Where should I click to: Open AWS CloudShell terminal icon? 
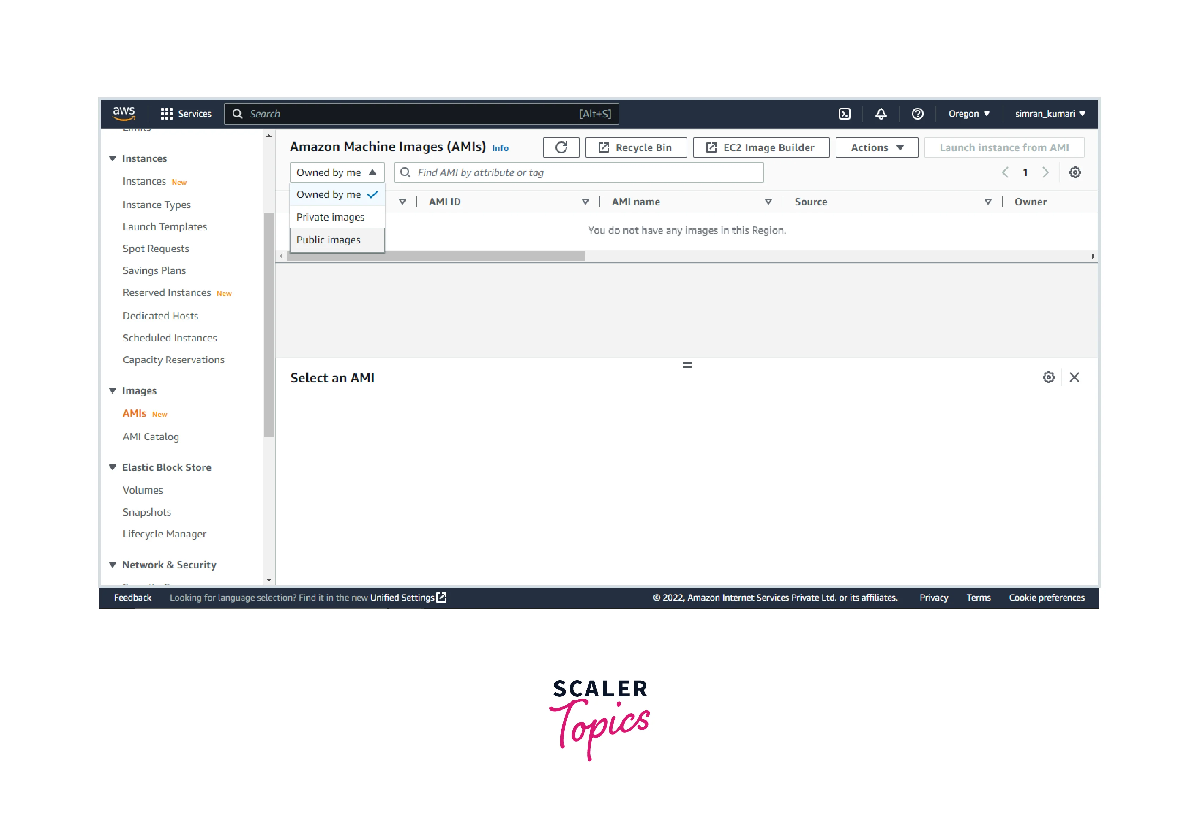[x=844, y=114]
